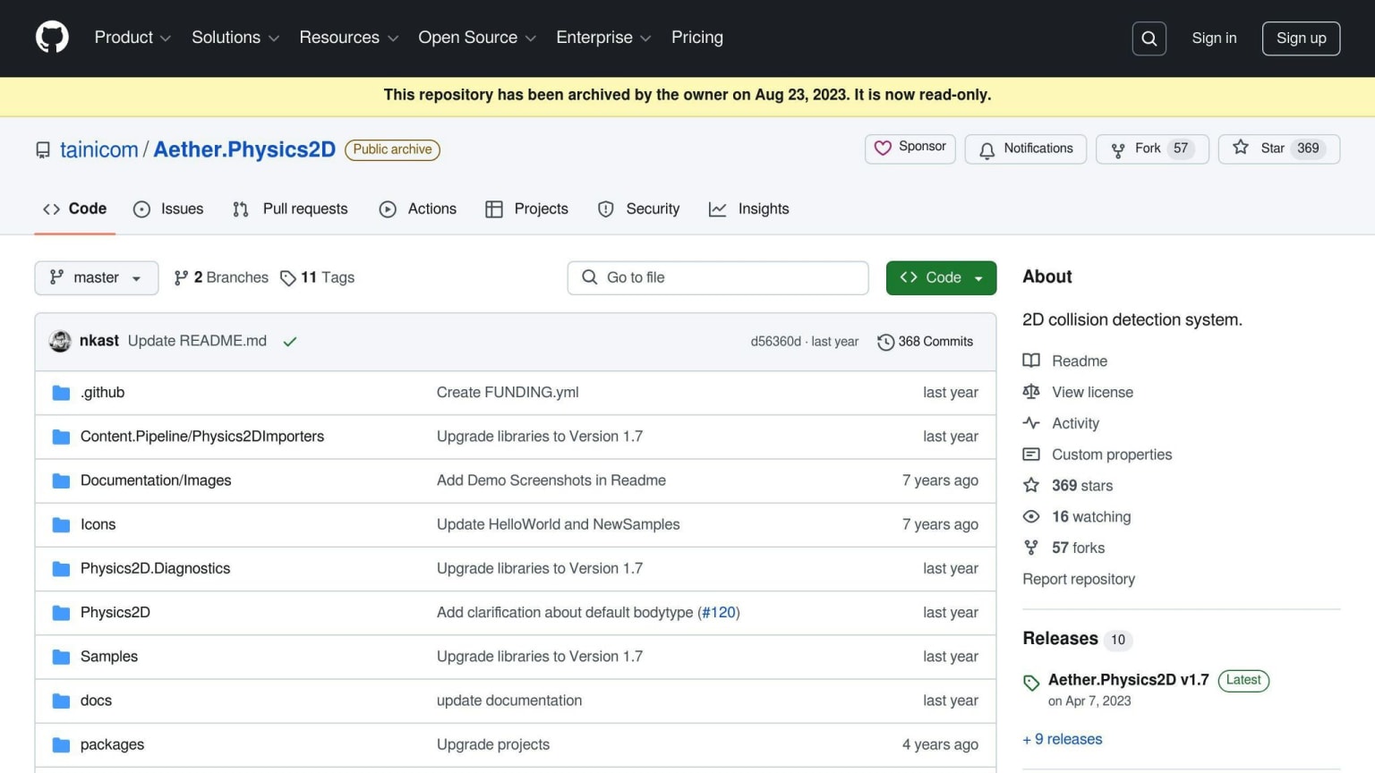Expand the Resources menu
The width and height of the screenshot is (1375, 773).
(x=349, y=38)
